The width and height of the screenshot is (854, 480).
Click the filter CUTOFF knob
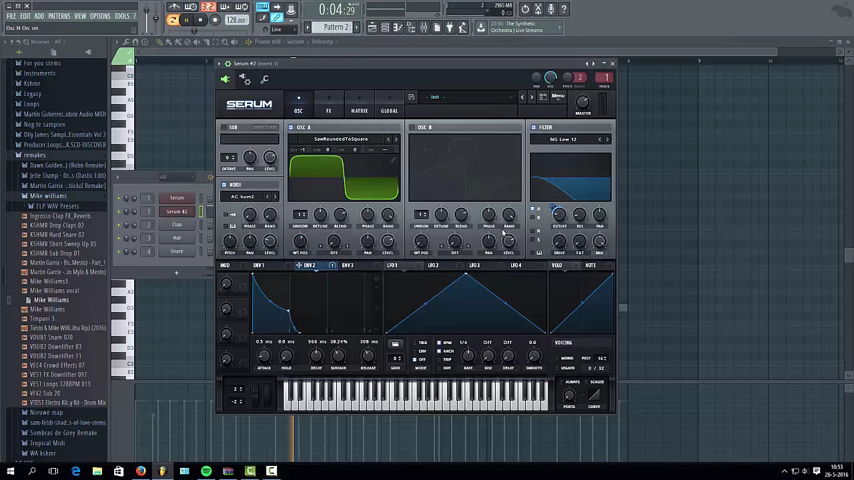pos(559,215)
